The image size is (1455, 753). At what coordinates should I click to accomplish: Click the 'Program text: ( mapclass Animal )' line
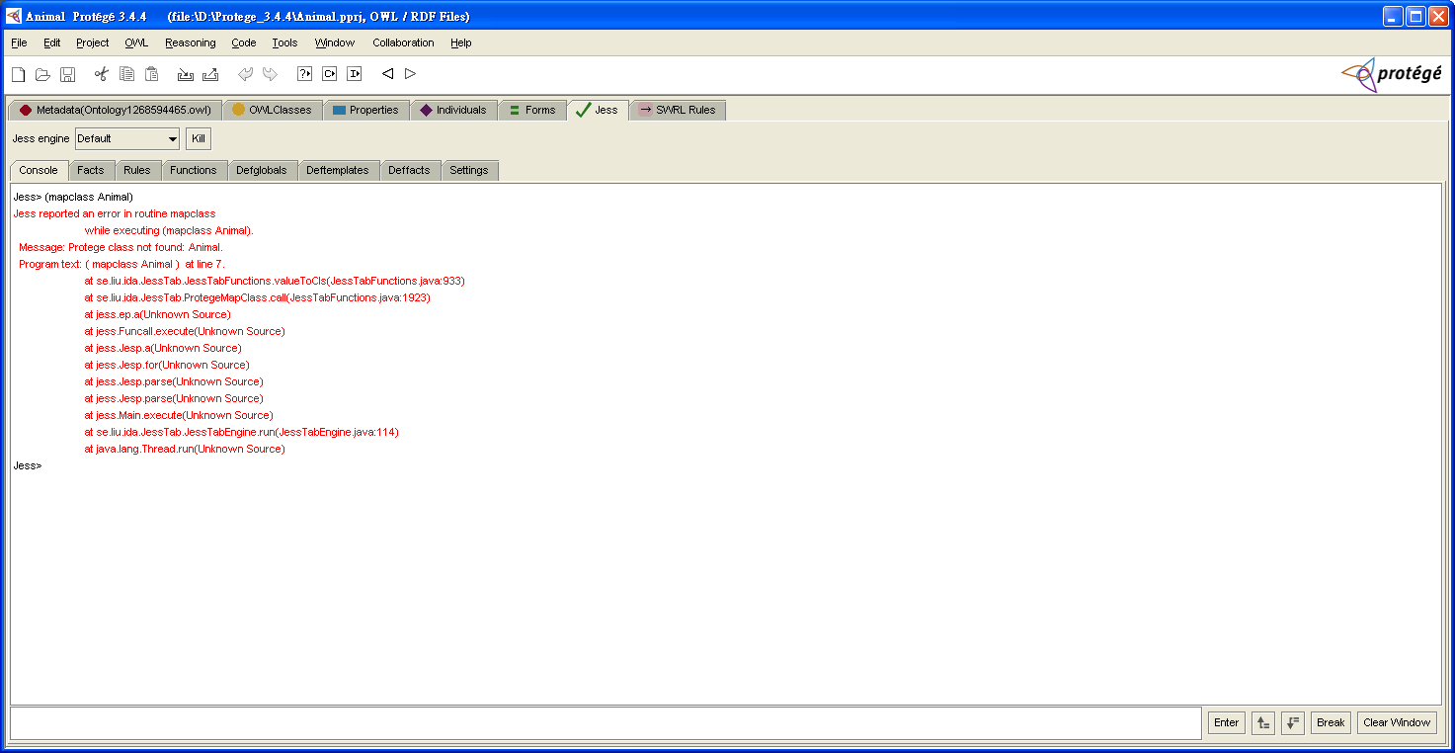tap(121, 264)
